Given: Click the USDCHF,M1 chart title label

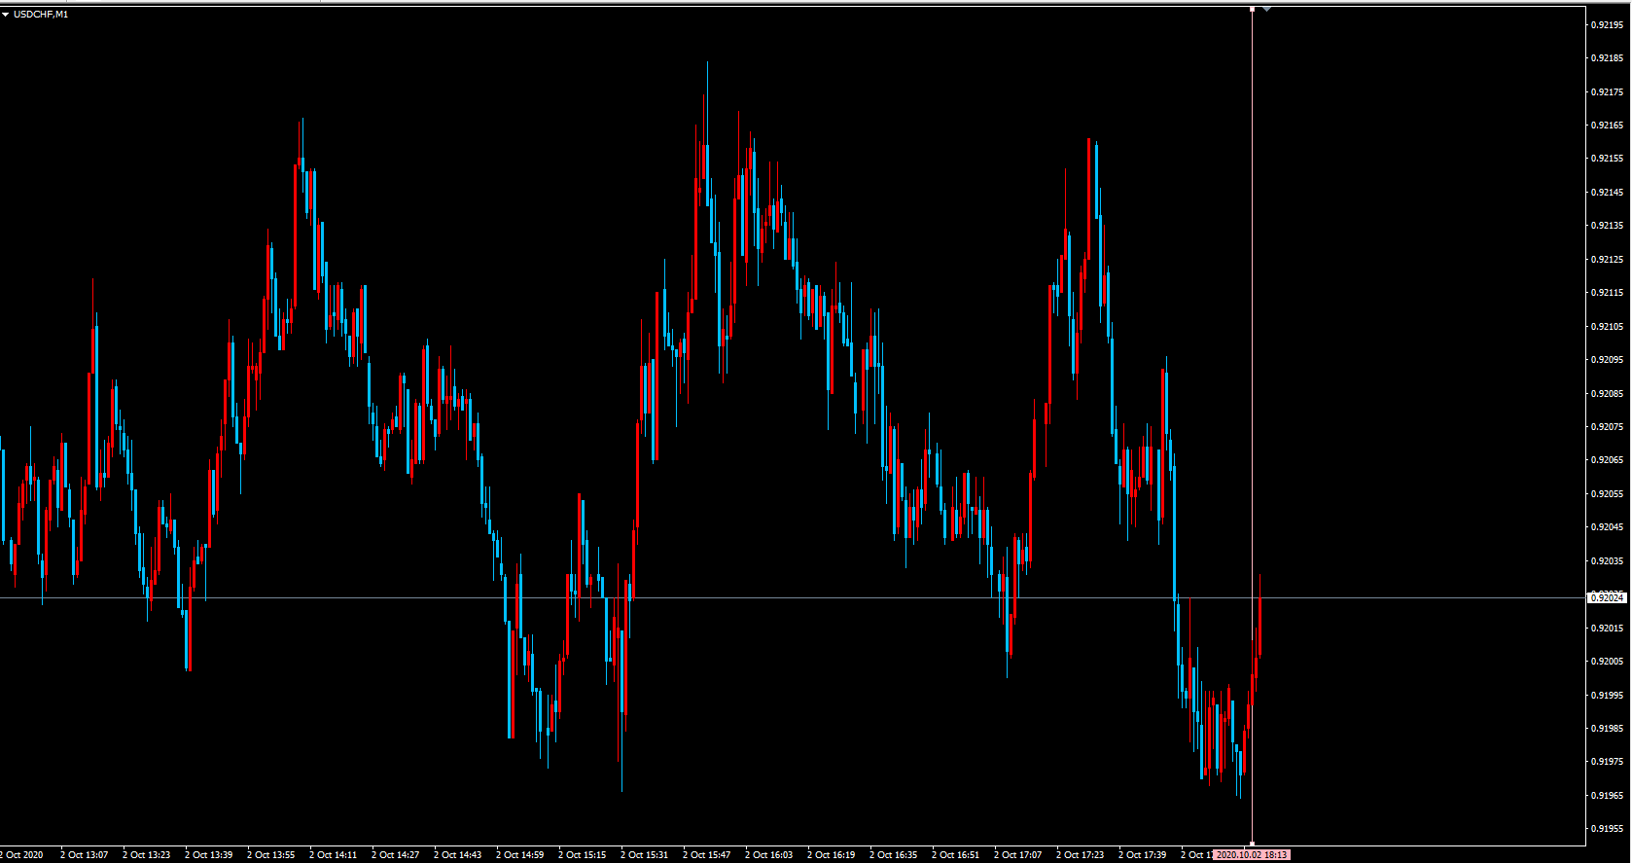Looking at the screenshot, I should [x=41, y=15].
